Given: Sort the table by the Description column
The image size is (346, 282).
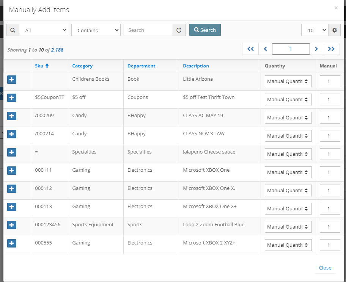Looking at the screenshot, I should tap(196, 66).
